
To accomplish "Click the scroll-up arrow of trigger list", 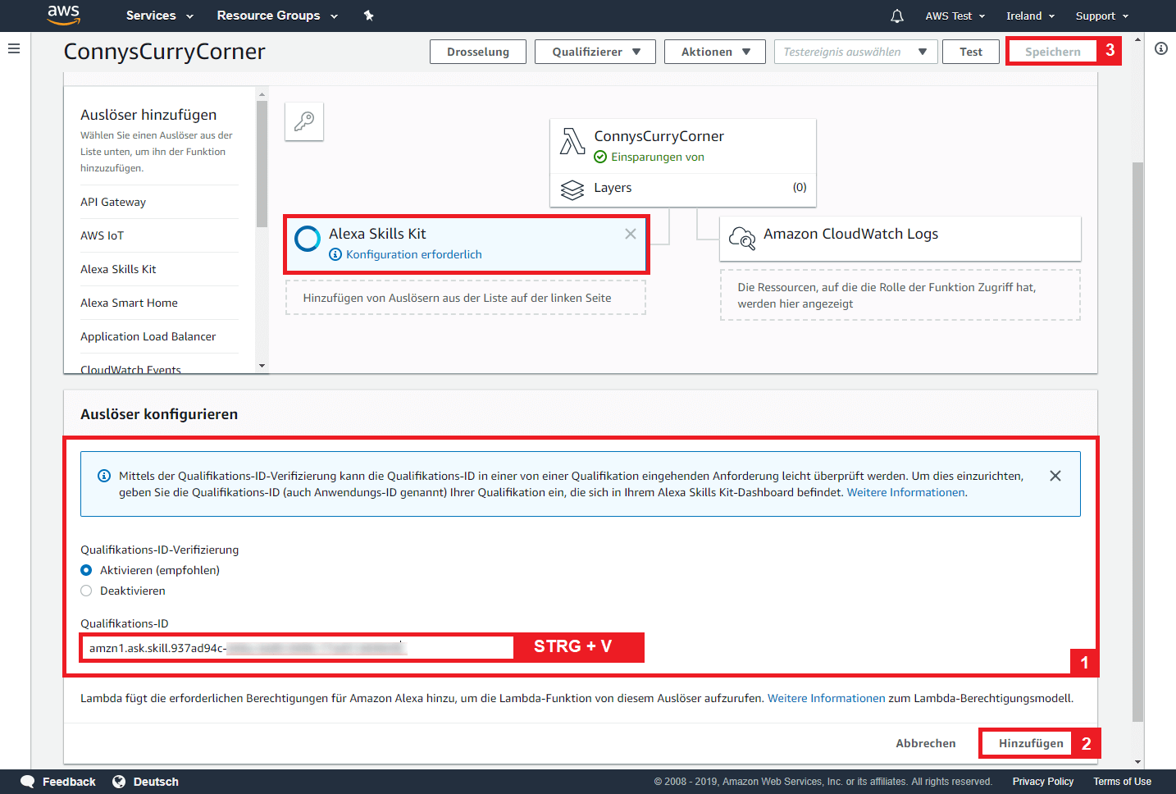I will click(x=262, y=94).
